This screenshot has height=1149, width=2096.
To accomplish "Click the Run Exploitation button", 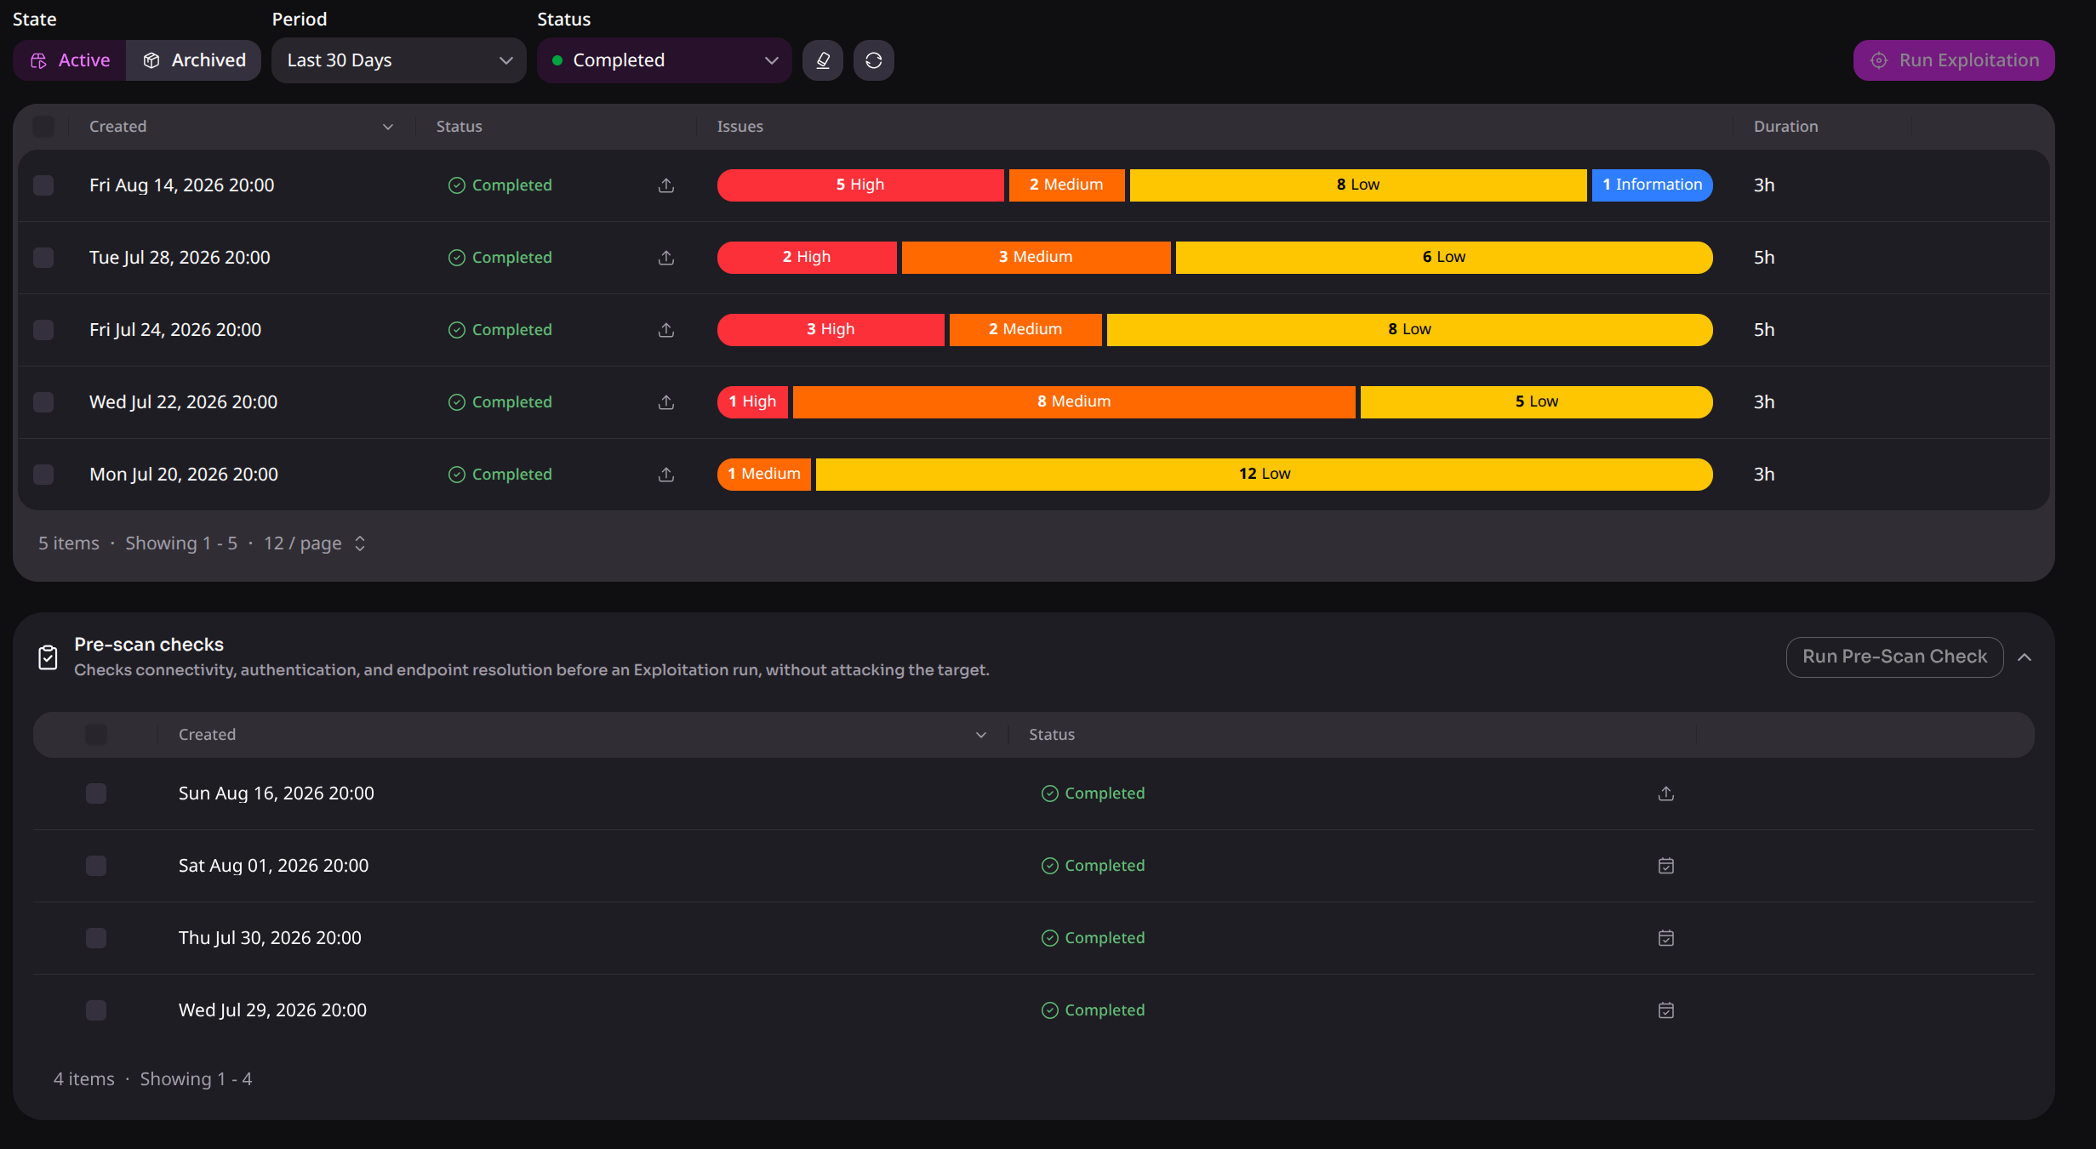I will (x=1954, y=60).
